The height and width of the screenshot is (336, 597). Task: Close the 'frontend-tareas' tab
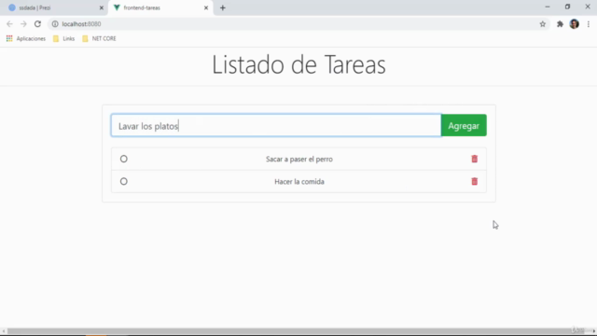coord(206,7)
